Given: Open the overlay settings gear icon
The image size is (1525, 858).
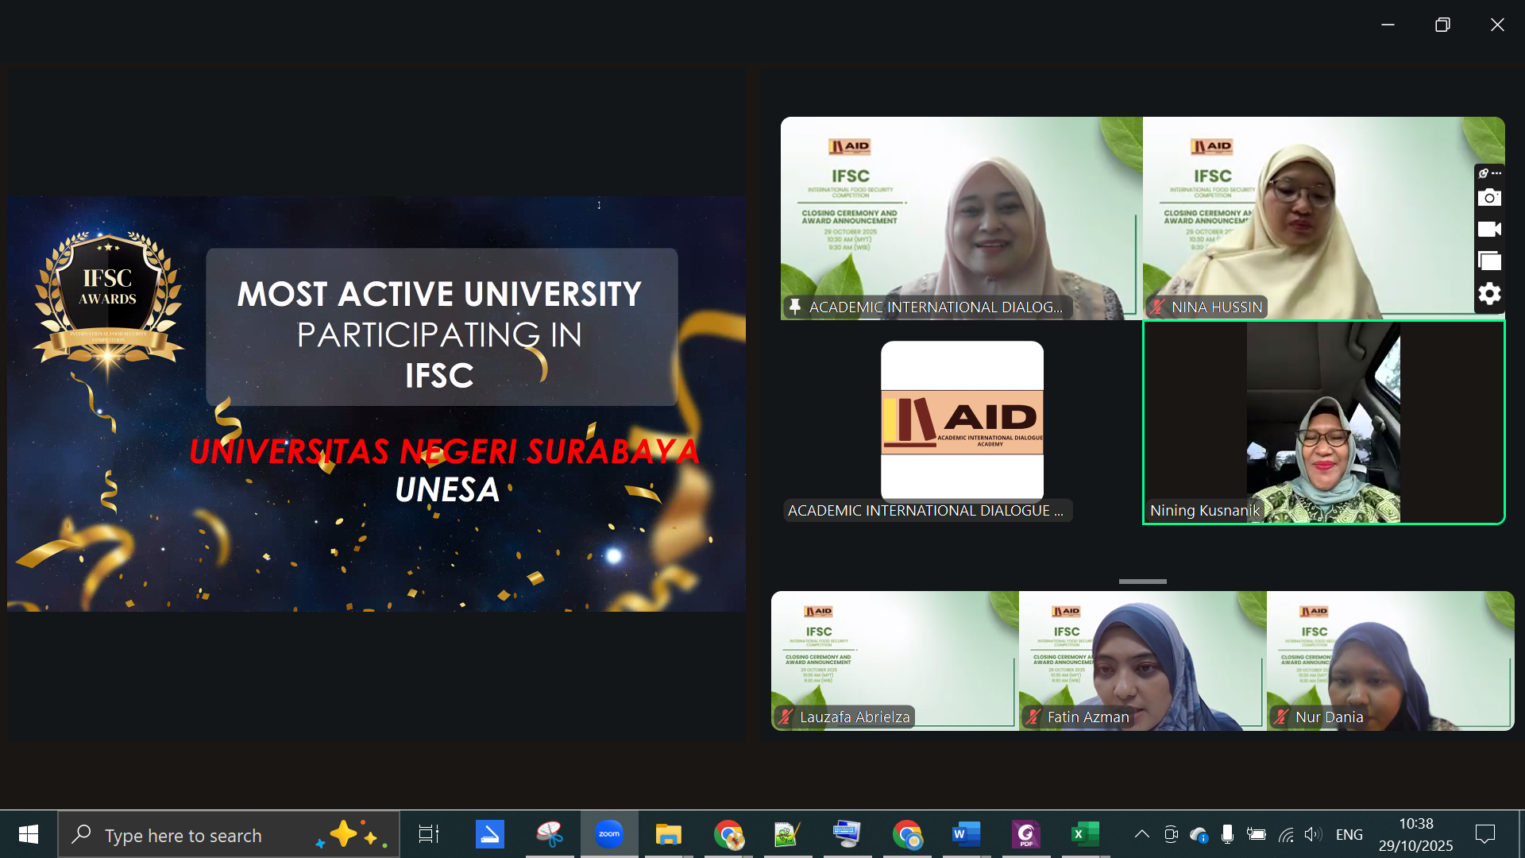Looking at the screenshot, I should [1489, 294].
